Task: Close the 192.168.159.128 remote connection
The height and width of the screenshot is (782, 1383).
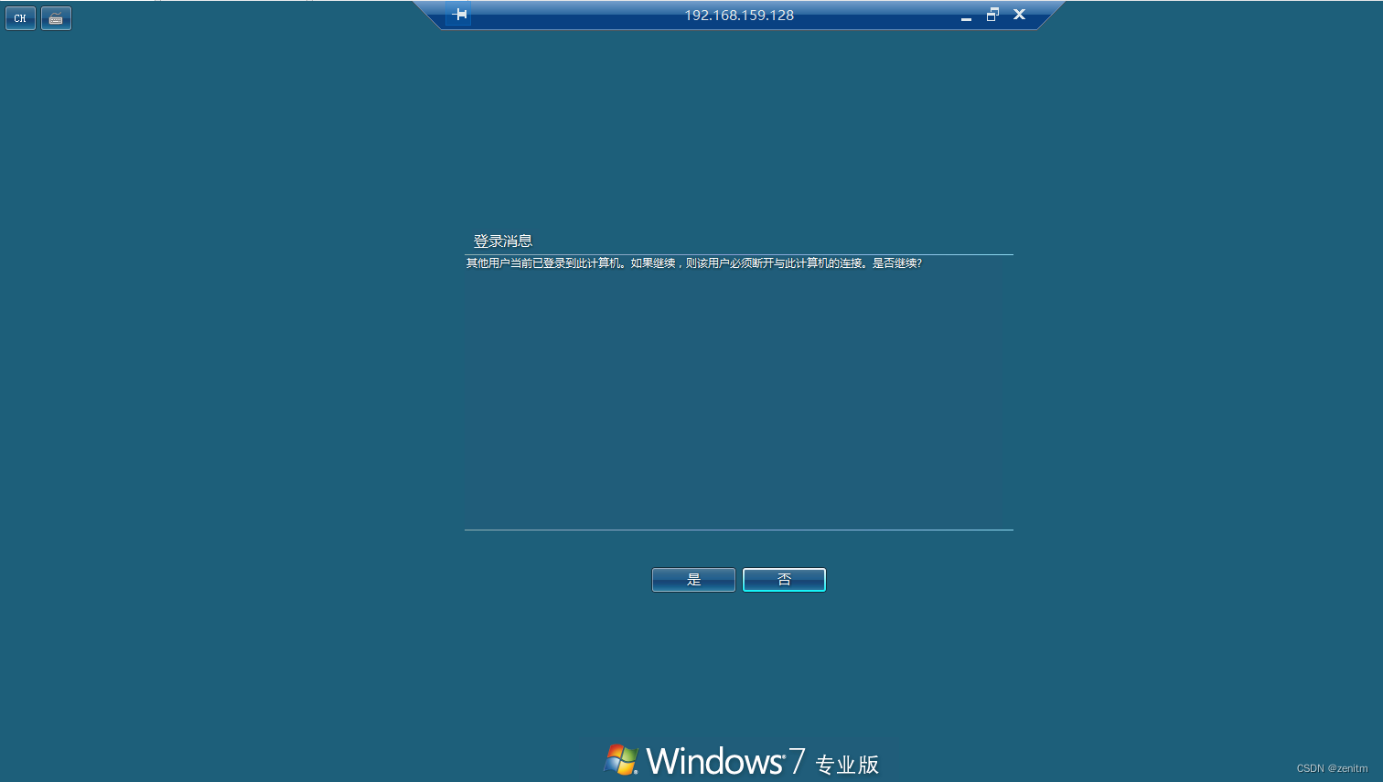Action: [x=1019, y=15]
